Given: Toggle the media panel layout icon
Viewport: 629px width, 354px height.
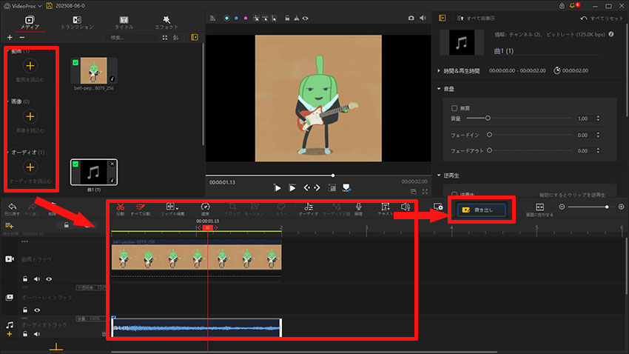Looking at the screenshot, I should click(195, 37).
